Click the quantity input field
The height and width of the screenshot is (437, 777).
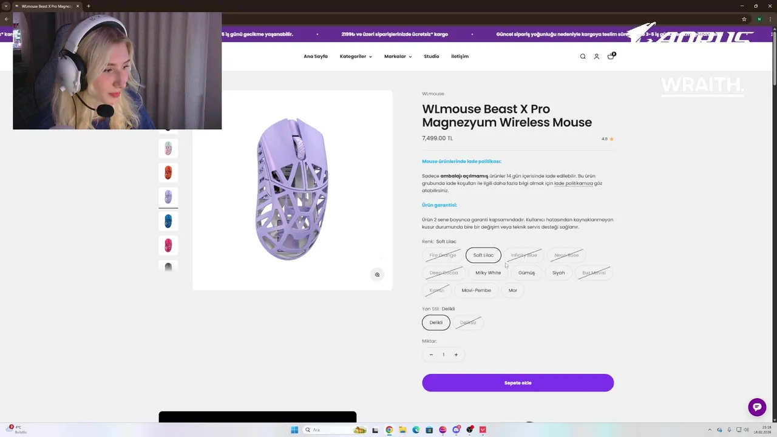[443, 355]
